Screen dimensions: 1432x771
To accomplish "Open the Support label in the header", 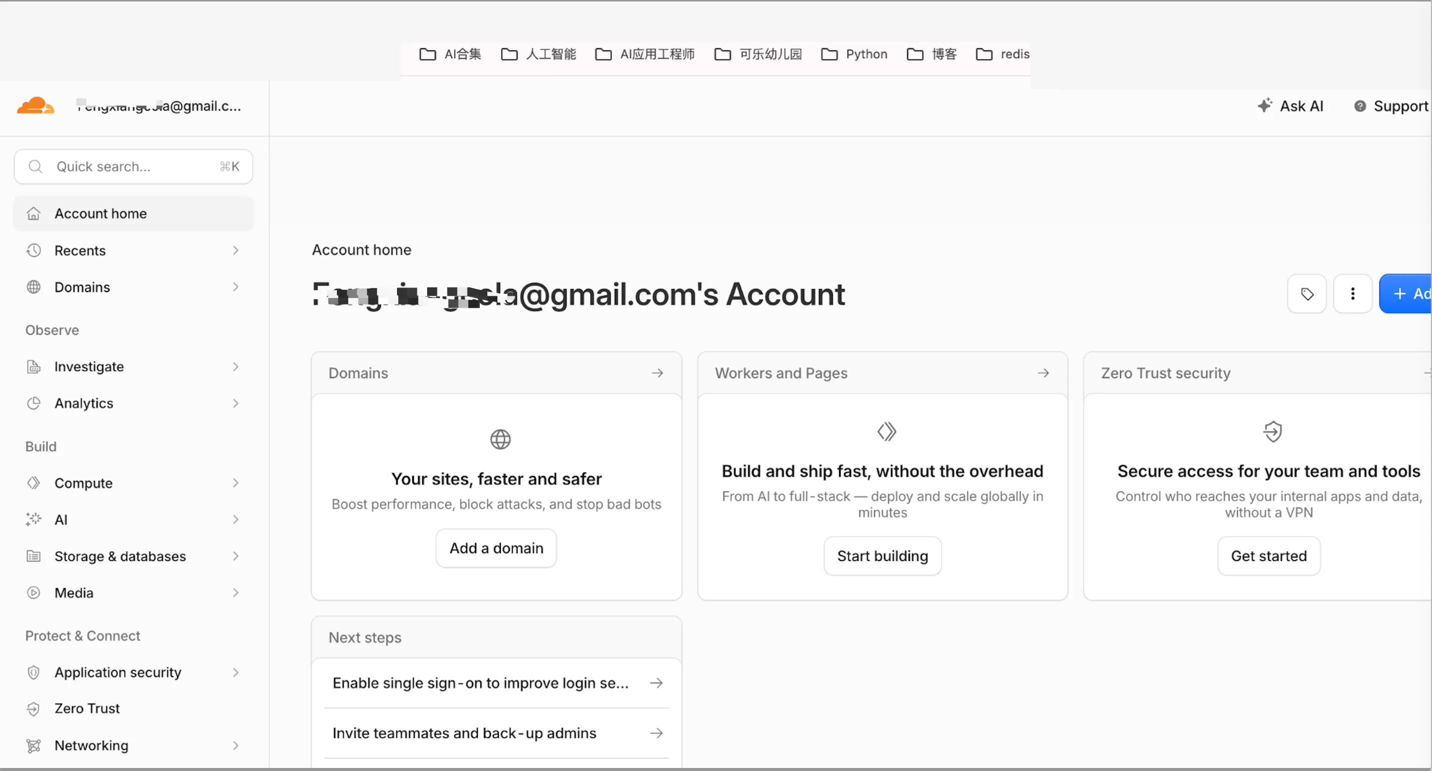I will tap(1401, 106).
